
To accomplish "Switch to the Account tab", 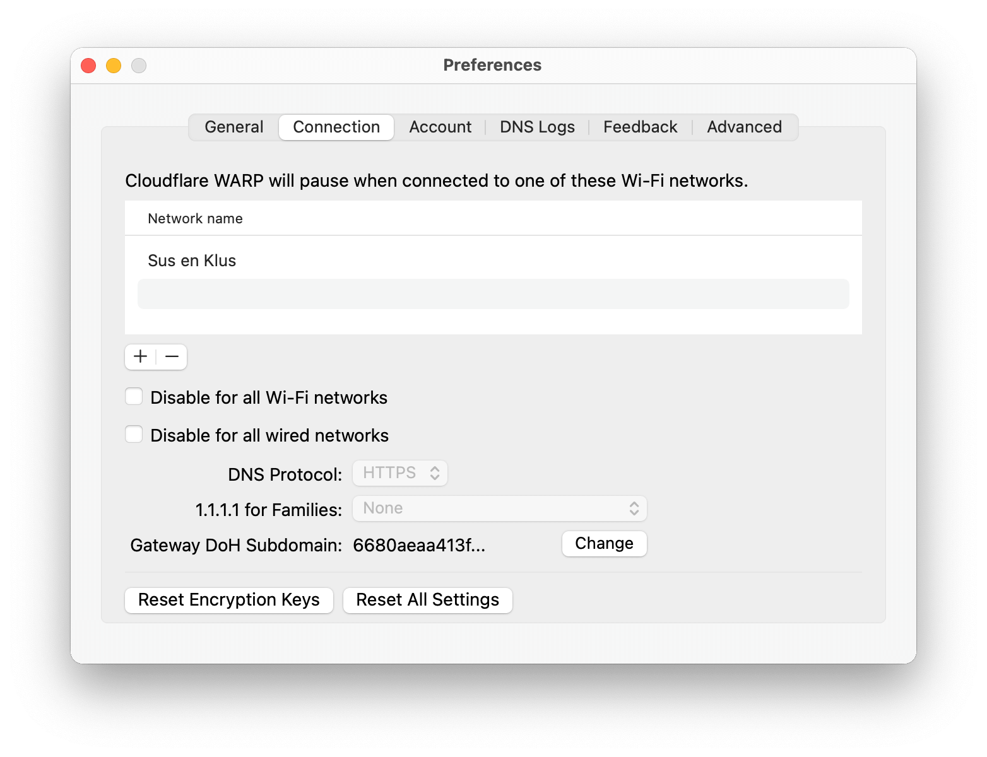I will pyautogui.click(x=440, y=127).
